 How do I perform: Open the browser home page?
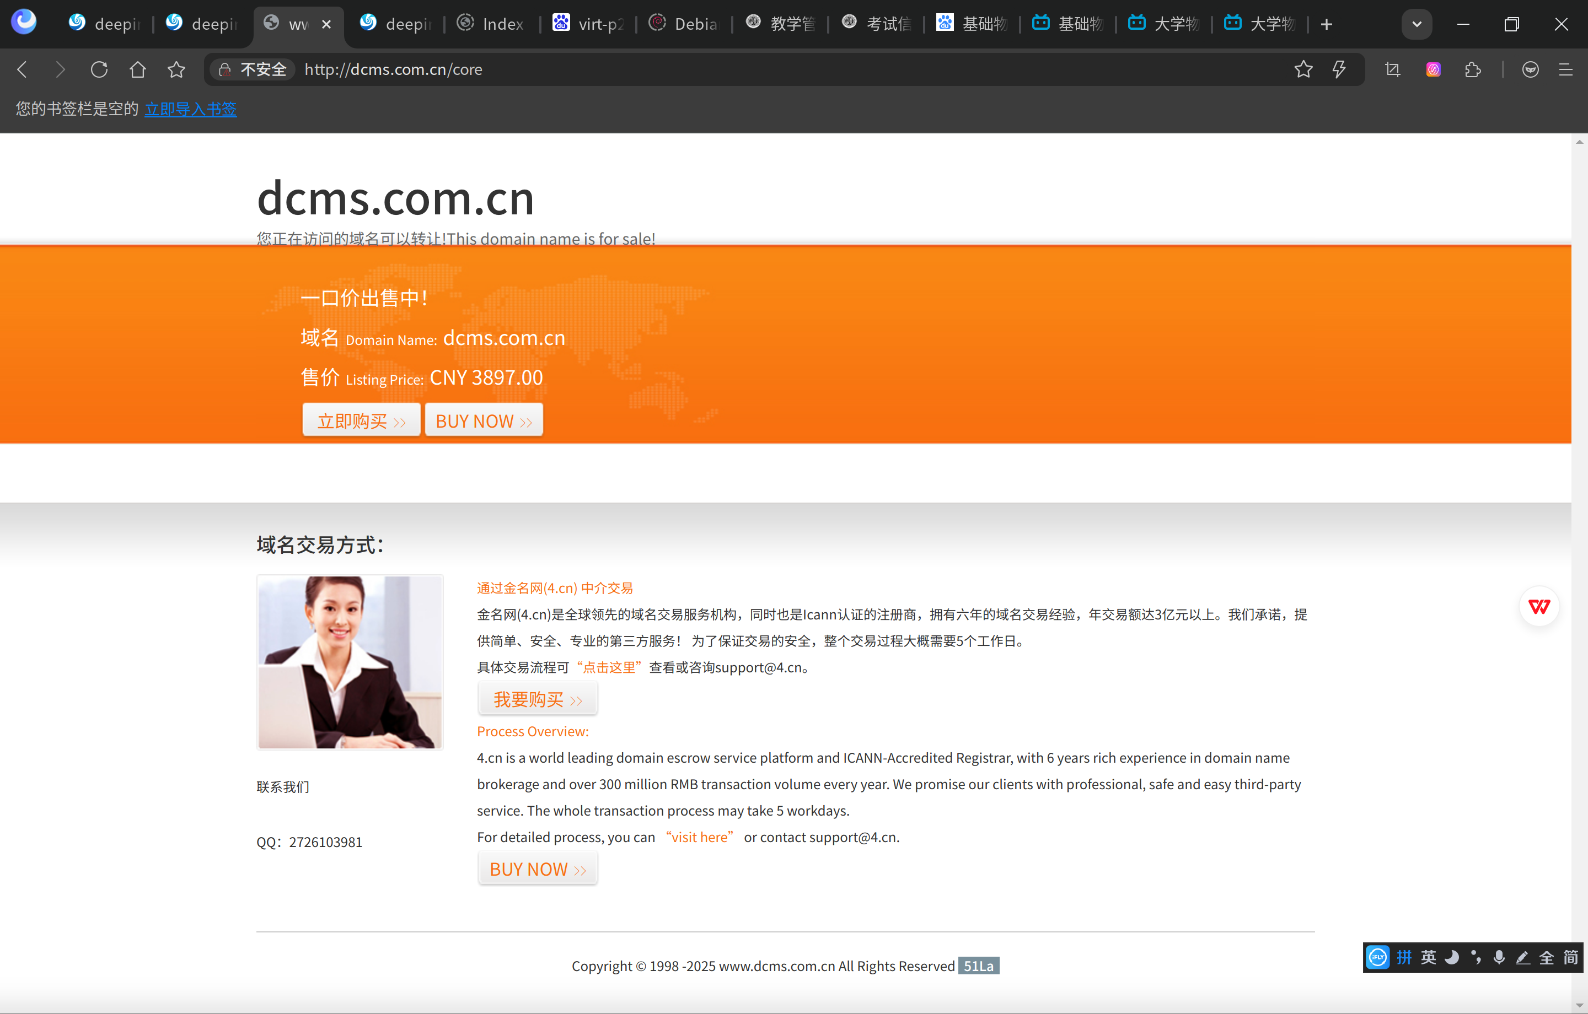137,69
